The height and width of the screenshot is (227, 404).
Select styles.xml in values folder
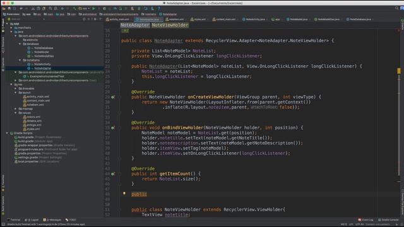[33, 129]
